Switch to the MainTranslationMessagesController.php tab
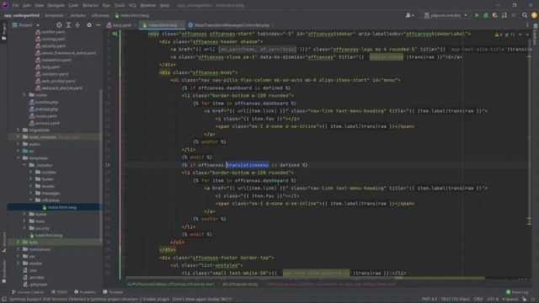 click(x=230, y=25)
